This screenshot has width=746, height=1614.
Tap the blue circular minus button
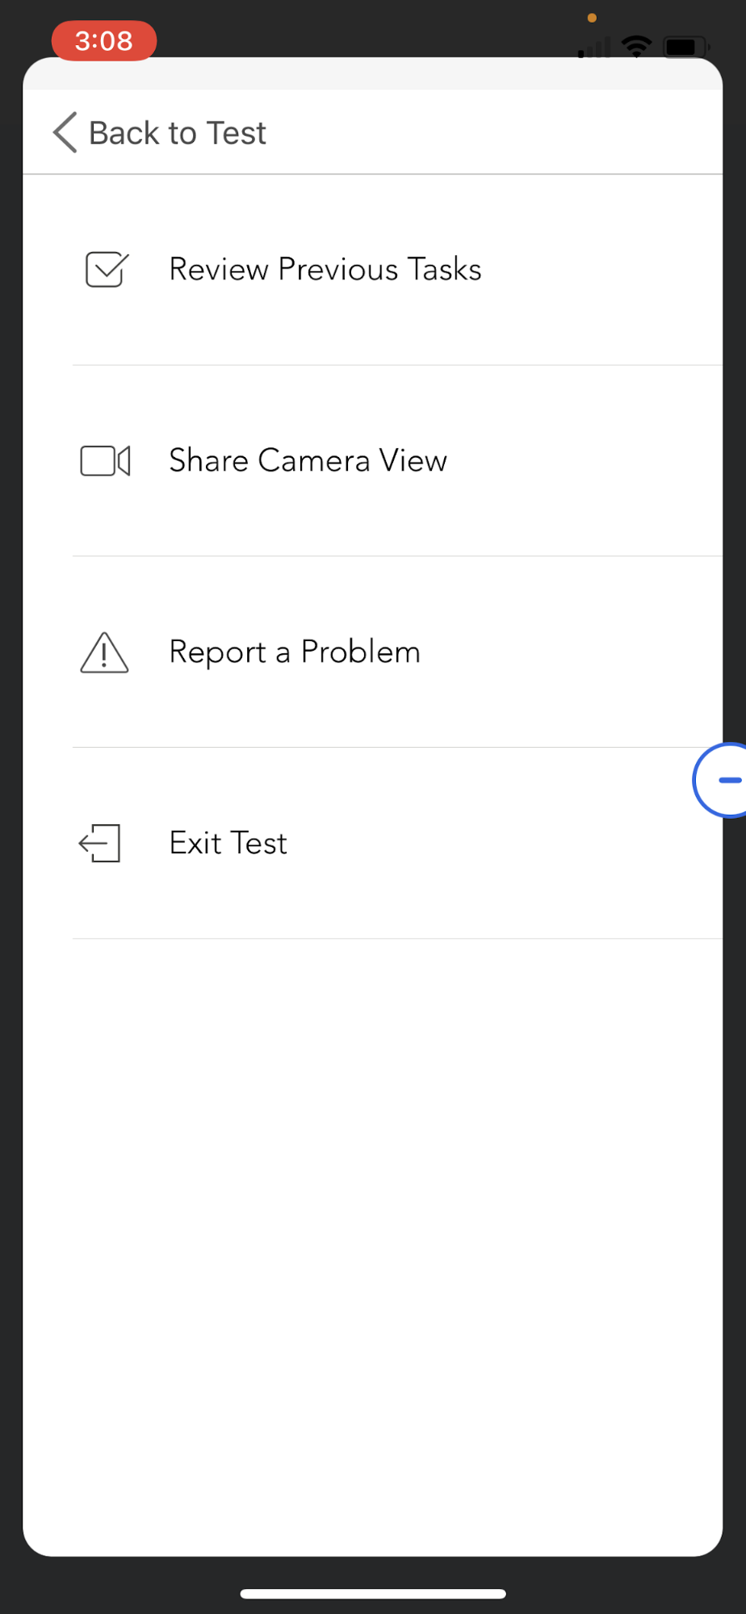(721, 780)
